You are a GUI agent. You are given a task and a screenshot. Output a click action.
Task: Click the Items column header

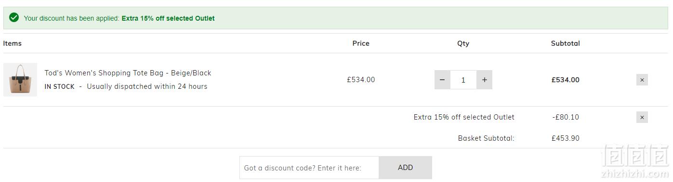tap(13, 43)
